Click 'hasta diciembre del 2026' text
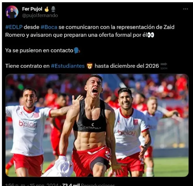The height and width of the screenshot is (186, 193). (x=127, y=66)
